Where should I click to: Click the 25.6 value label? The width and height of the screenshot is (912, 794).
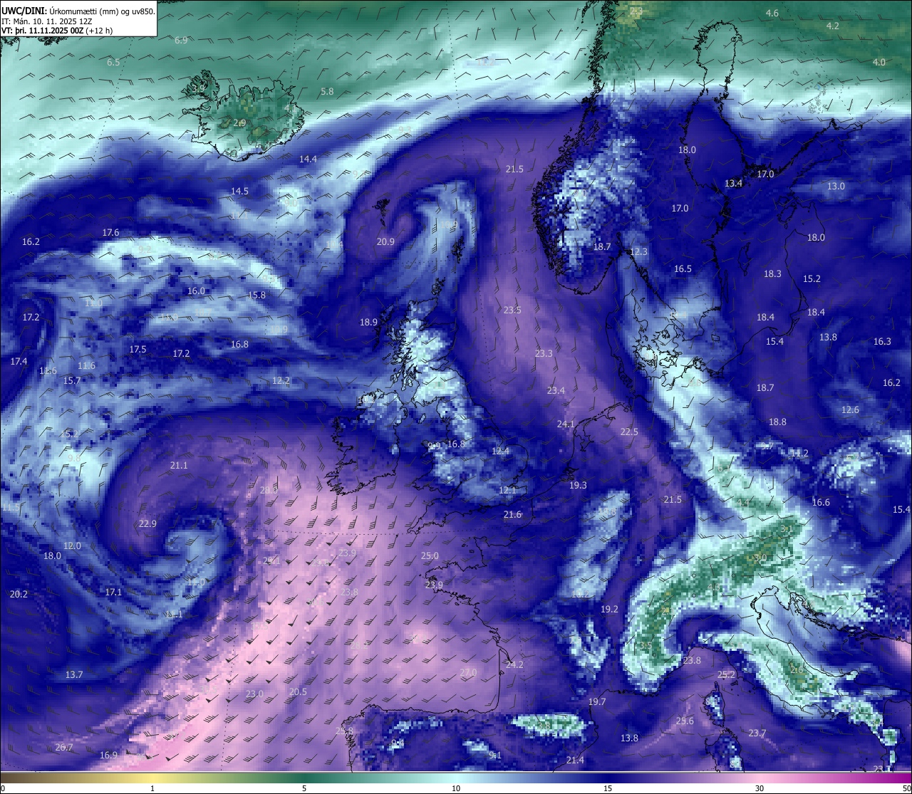(685, 721)
